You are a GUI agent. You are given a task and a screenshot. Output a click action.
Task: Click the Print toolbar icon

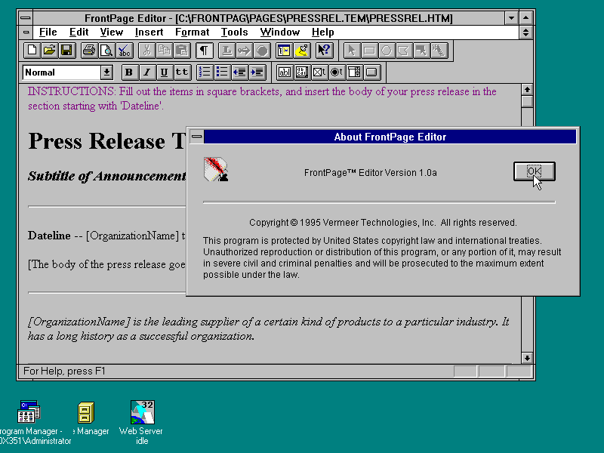coord(89,51)
